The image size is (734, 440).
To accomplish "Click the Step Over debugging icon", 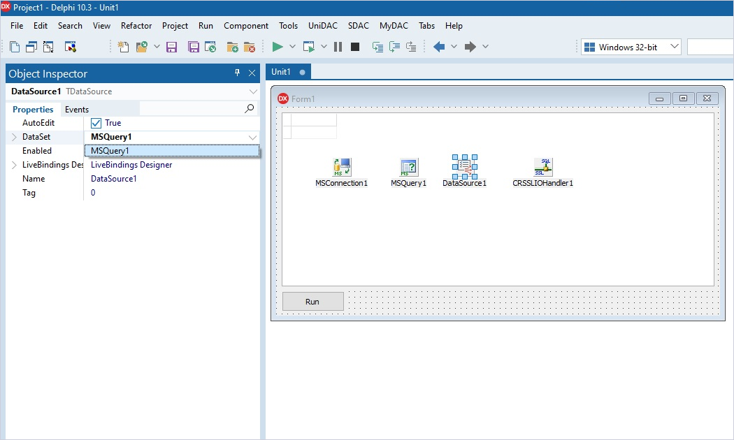I will (x=377, y=46).
